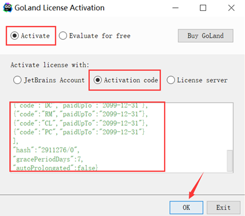Minimize the License Activation window

176,8
